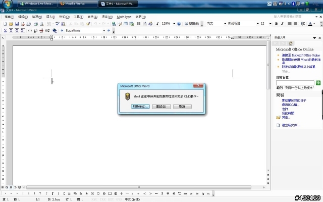Viewport: 323px width, 202px height.
Task: Switch to Mozilla Firefox in the taskbar
Action: (78, 4)
